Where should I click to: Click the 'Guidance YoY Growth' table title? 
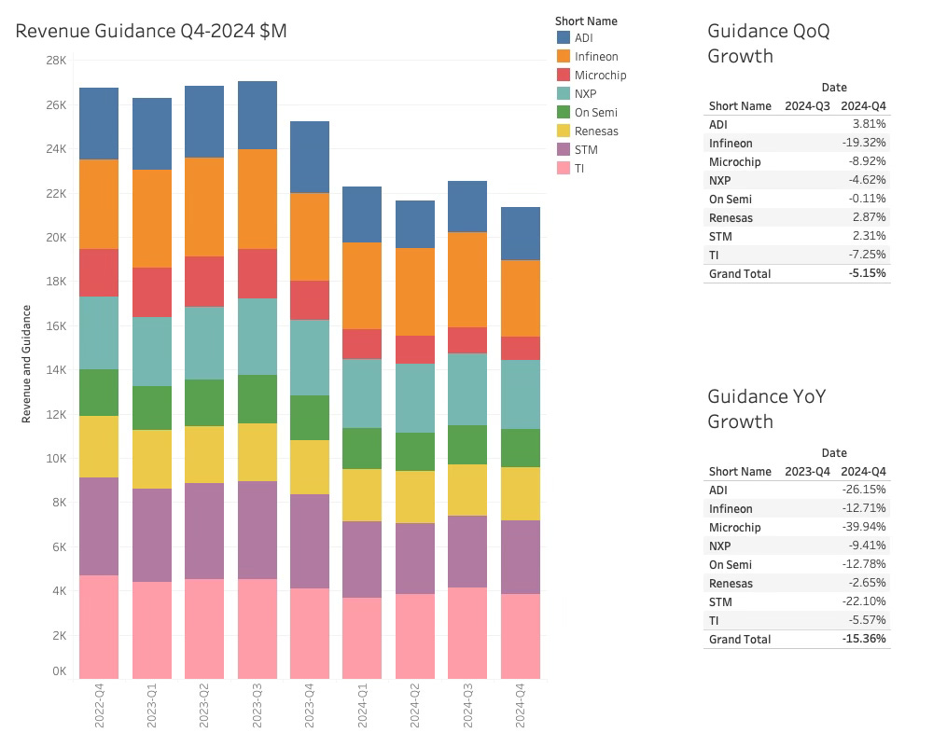coord(767,408)
